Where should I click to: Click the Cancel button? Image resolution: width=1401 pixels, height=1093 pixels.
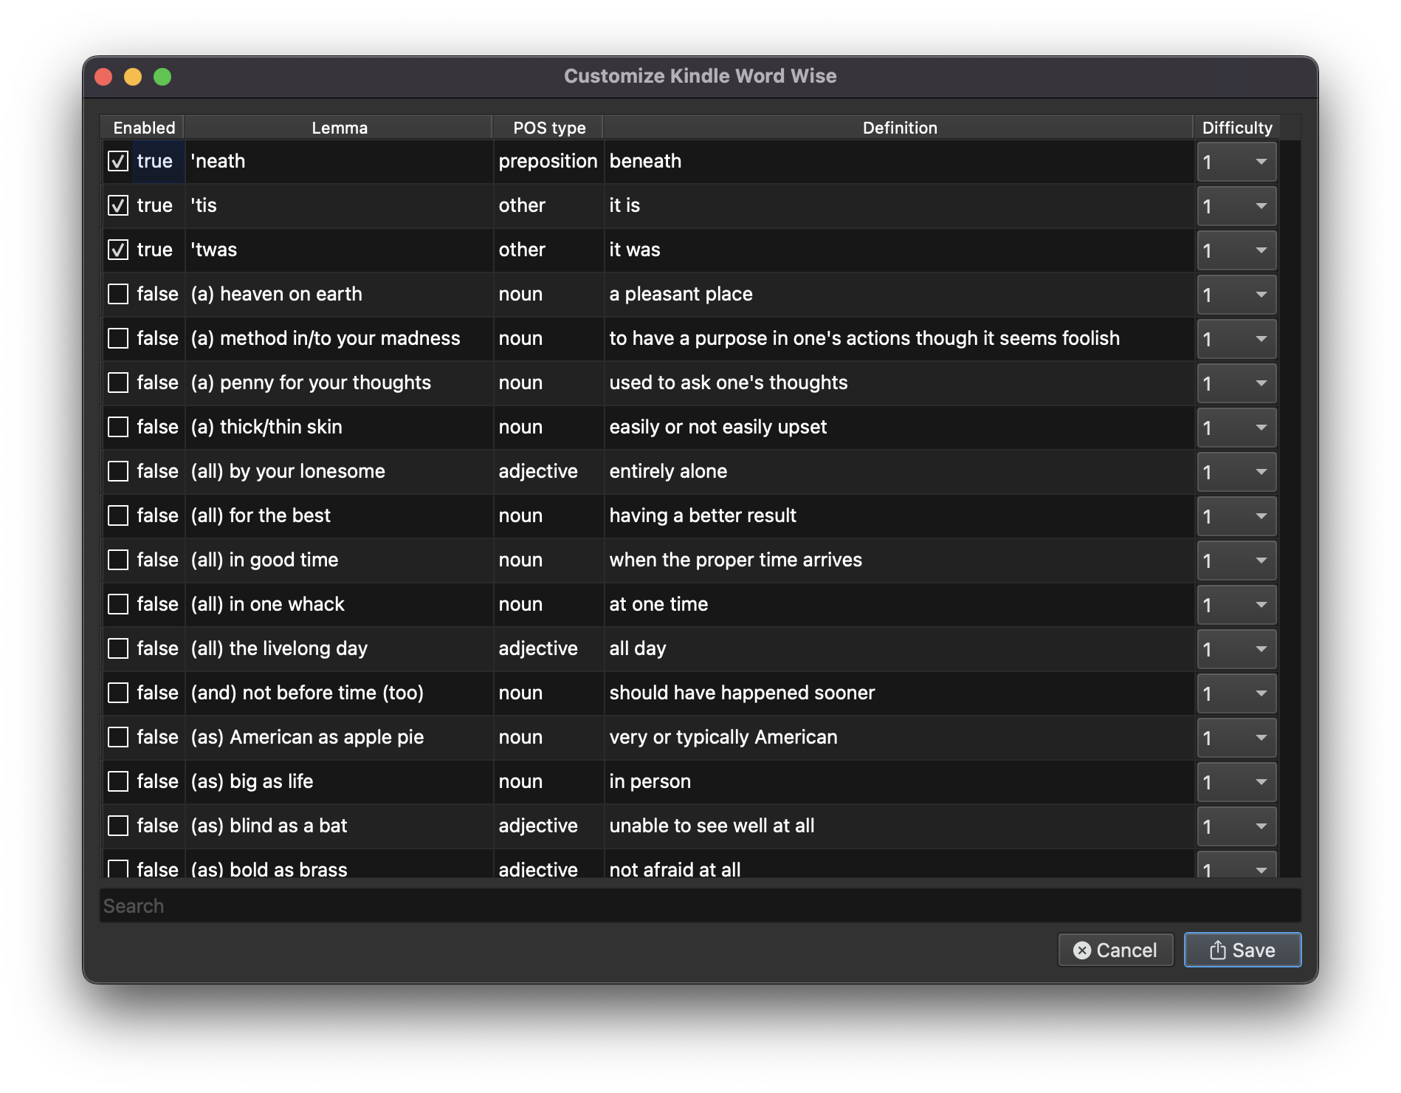[x=1115, y=950]
